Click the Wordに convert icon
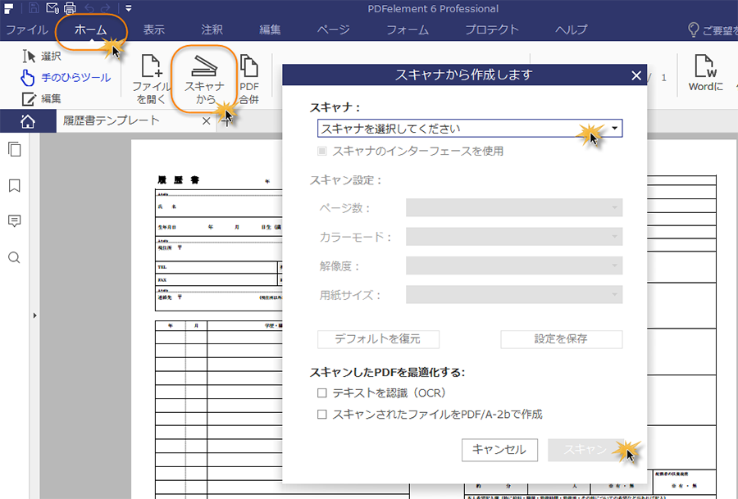 [705, 73]
